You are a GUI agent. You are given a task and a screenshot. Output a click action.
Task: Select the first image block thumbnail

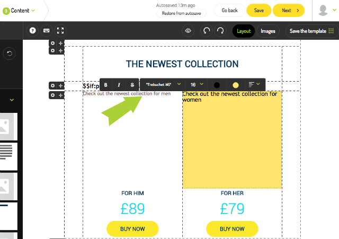tap(8, 127)
